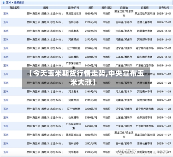Screen dimensions: 173x157
Task: Click the 品牌/产地 column header
Action: [x=73, y=8]
